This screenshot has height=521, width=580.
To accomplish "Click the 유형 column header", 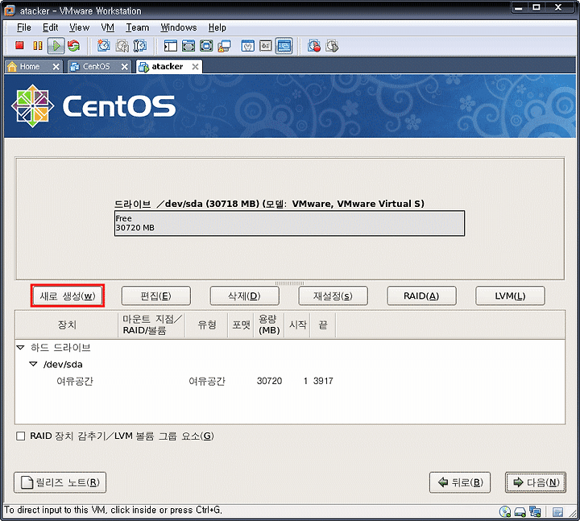I will click(x=206, y=325).
